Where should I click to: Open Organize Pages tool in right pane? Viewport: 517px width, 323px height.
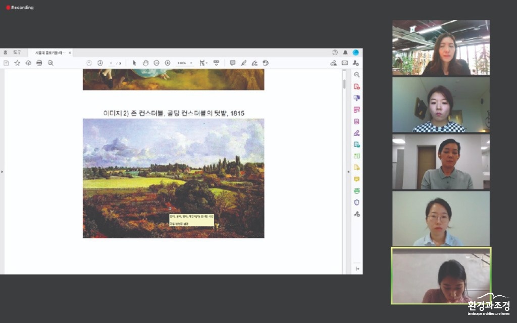pos(357,110)
